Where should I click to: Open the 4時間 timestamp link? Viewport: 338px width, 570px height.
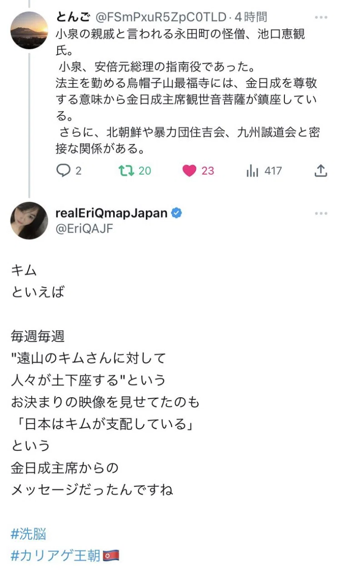pyautogui.click(x=251, y=18)
